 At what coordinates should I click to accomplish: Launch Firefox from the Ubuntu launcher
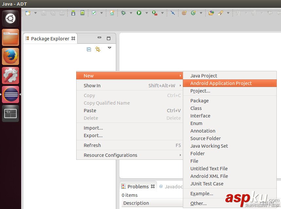tap(10, 56)
